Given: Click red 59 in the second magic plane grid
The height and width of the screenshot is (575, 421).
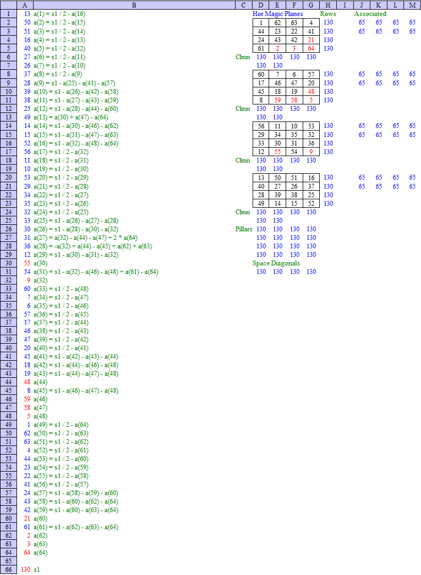Looking at the screenshot, I should (x=278, y=100).
